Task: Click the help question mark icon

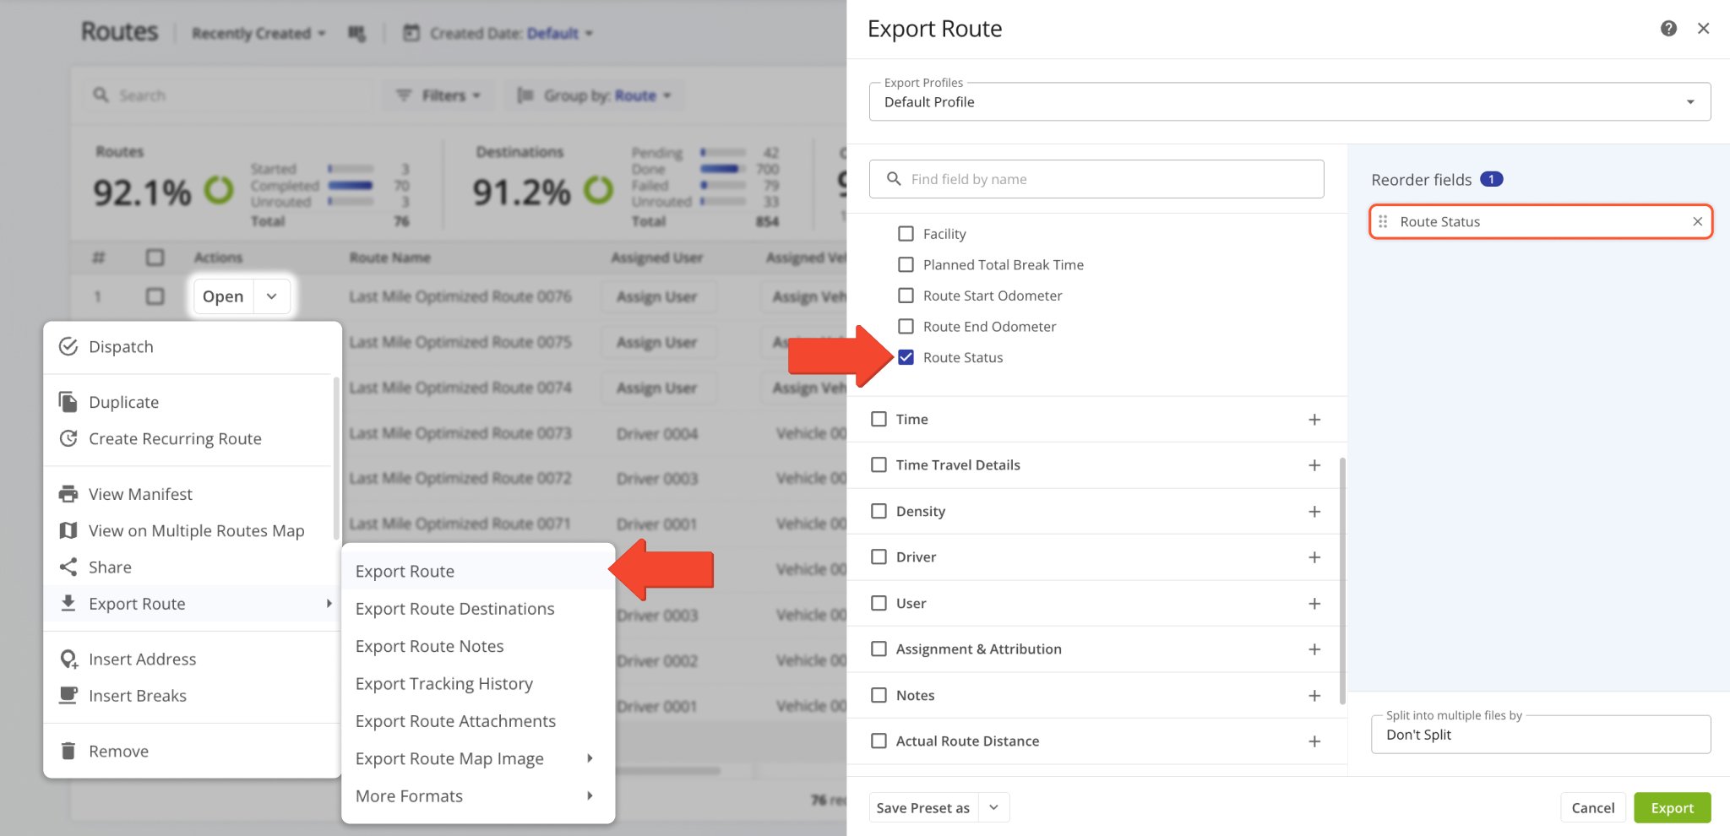Action: pyautogui.click(x=1668, y=29)
